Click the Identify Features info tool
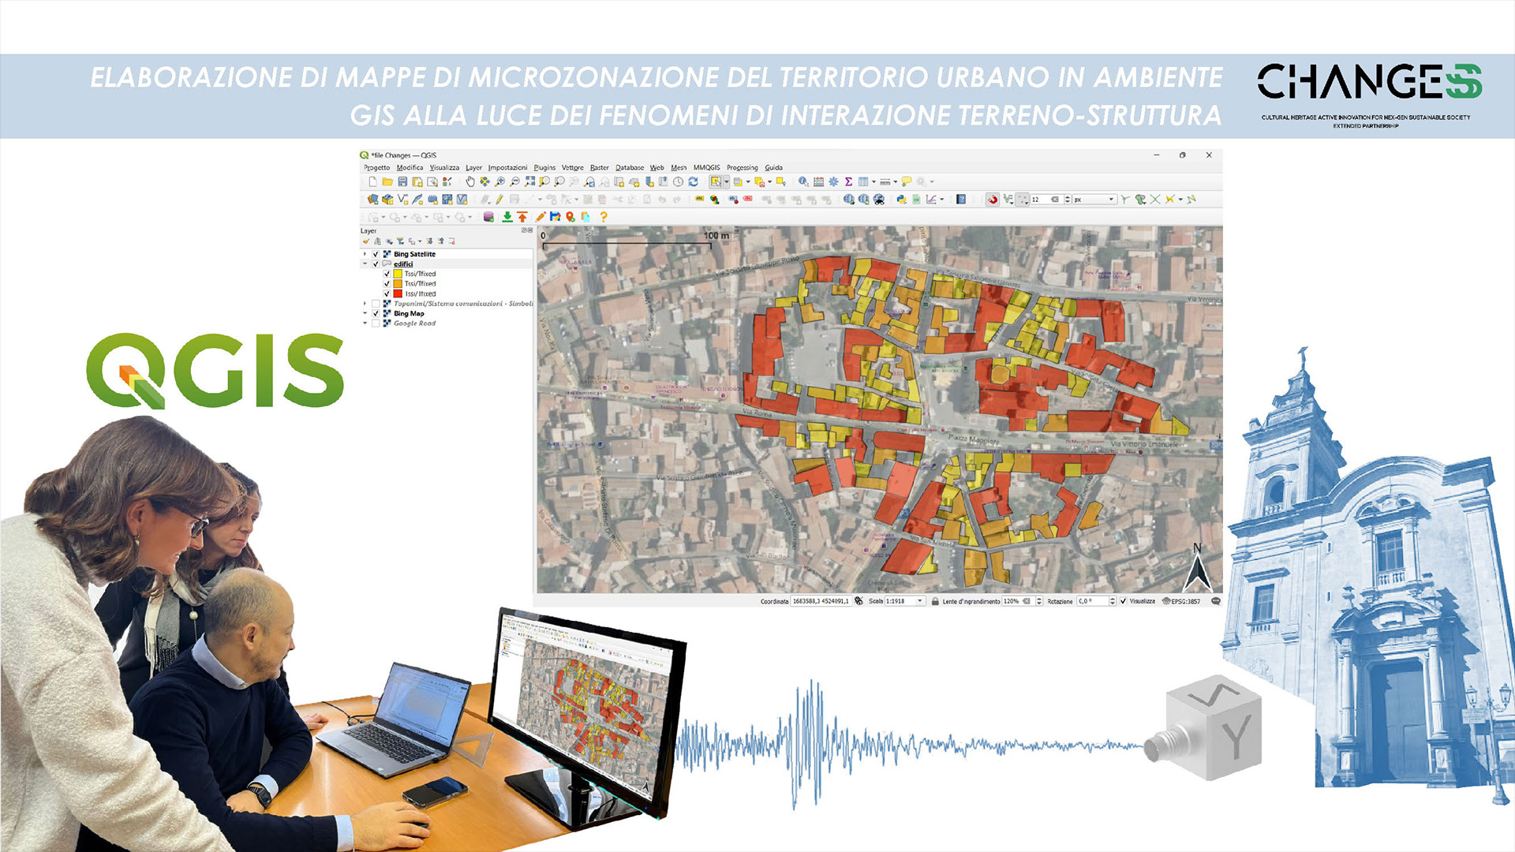The width and height of the screenshot is (1515, 852). 803,181
